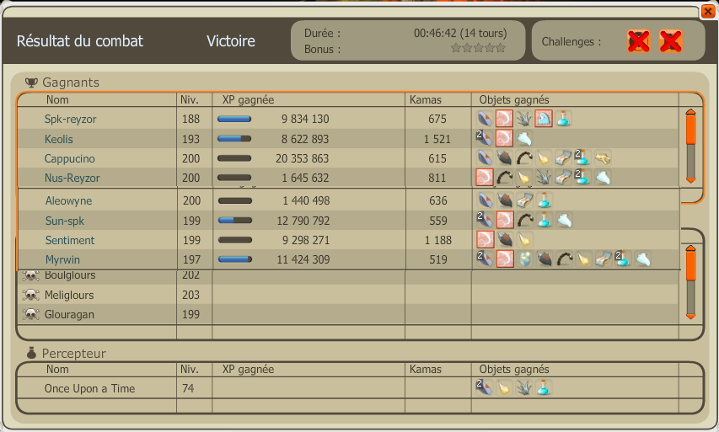Click the upper list scrollbar down arrow
719x432 pixels.
coord(690,180)
